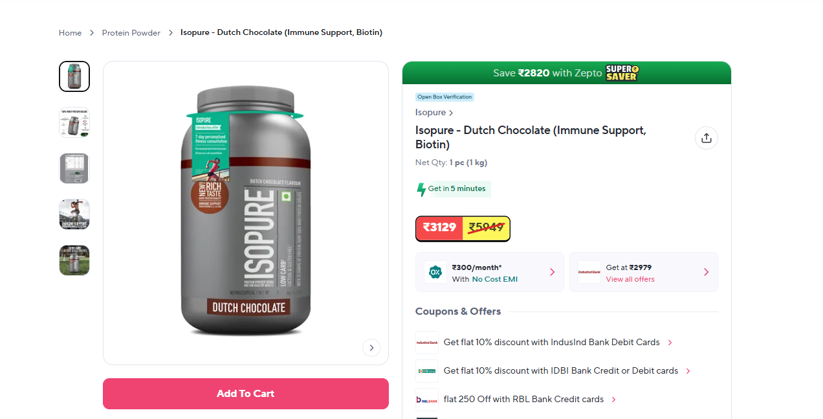This screenshot has width=823, height=419.
Task: Click the next image arrow on product photo
Action: click(371, 348)
